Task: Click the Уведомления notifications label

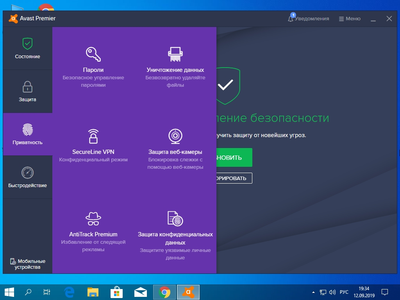Action: click(x=312, y=19)
